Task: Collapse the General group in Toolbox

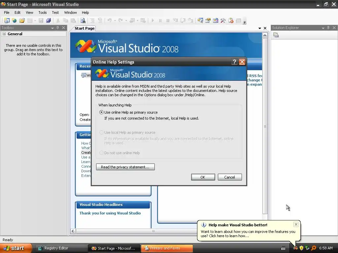Action: [4, 34]
